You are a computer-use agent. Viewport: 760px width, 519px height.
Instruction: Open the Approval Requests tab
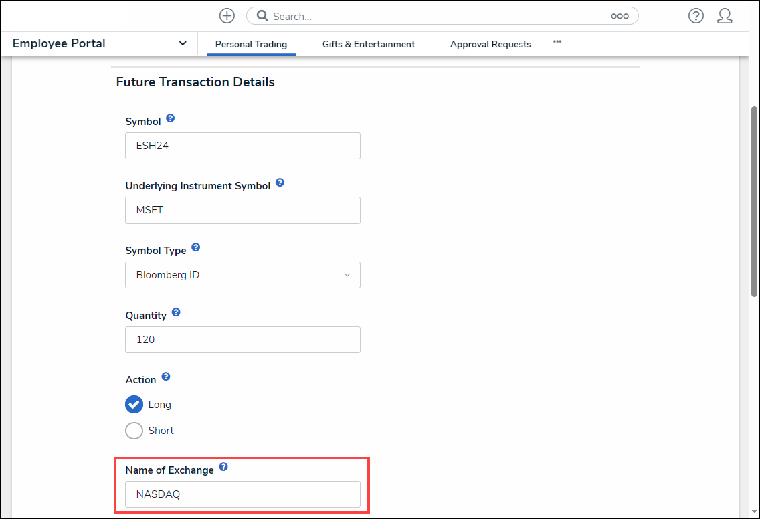490,44
